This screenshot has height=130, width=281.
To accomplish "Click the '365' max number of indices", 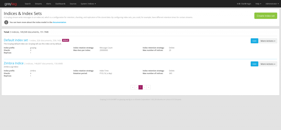I will [x=170, y=73].
